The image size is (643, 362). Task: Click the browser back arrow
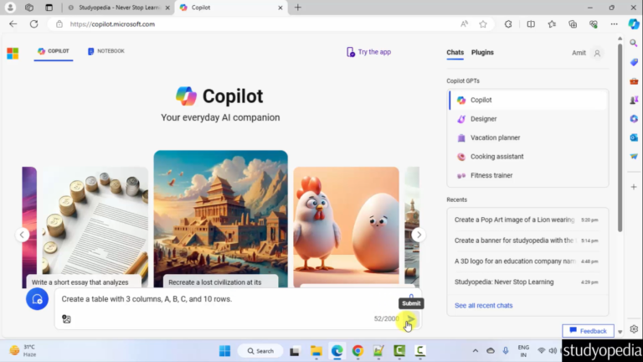pos(13,24)
